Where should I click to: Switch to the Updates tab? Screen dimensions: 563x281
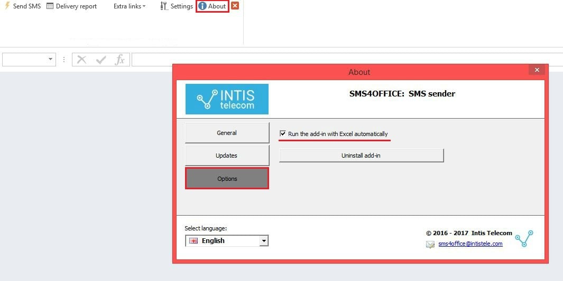227,156
